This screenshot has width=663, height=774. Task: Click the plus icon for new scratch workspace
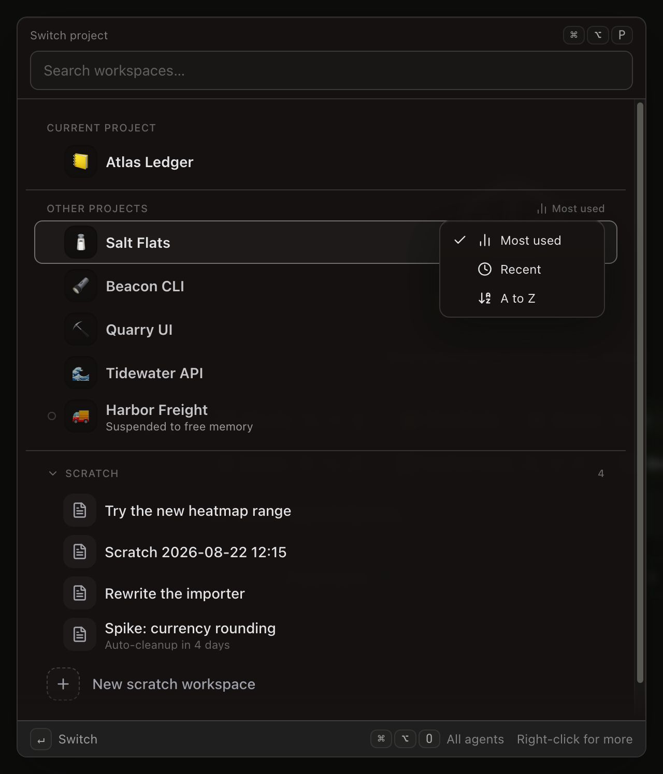(x=63, y=684)
